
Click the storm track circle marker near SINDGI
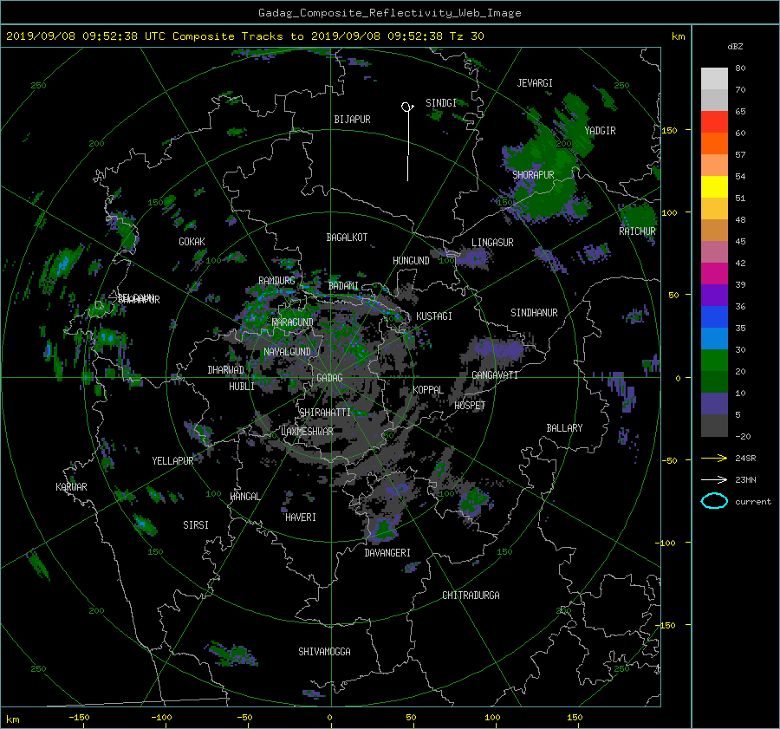[406, 107]
